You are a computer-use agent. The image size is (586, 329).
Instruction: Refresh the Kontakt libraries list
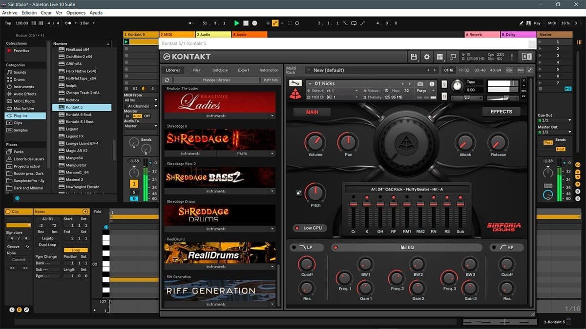pyautogui.click(x=167, y=80)
